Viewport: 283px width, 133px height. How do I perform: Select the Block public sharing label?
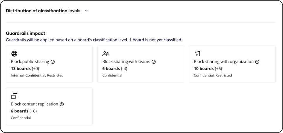(x=30, y=62)
